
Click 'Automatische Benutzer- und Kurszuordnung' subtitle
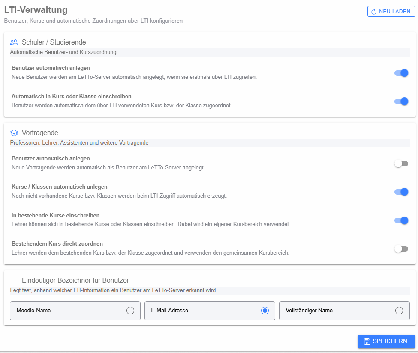click(63, 52)
